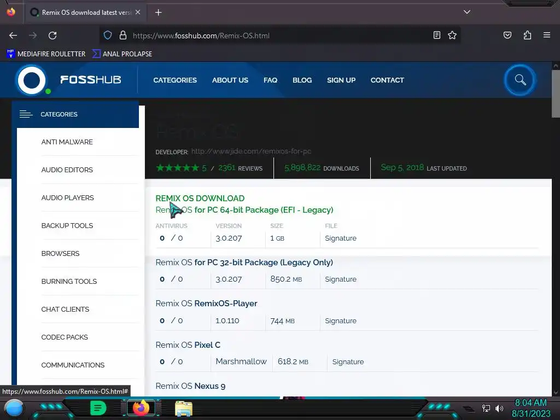
Task: Click the developer jide.com URL link
Action: tap(251, 151)
